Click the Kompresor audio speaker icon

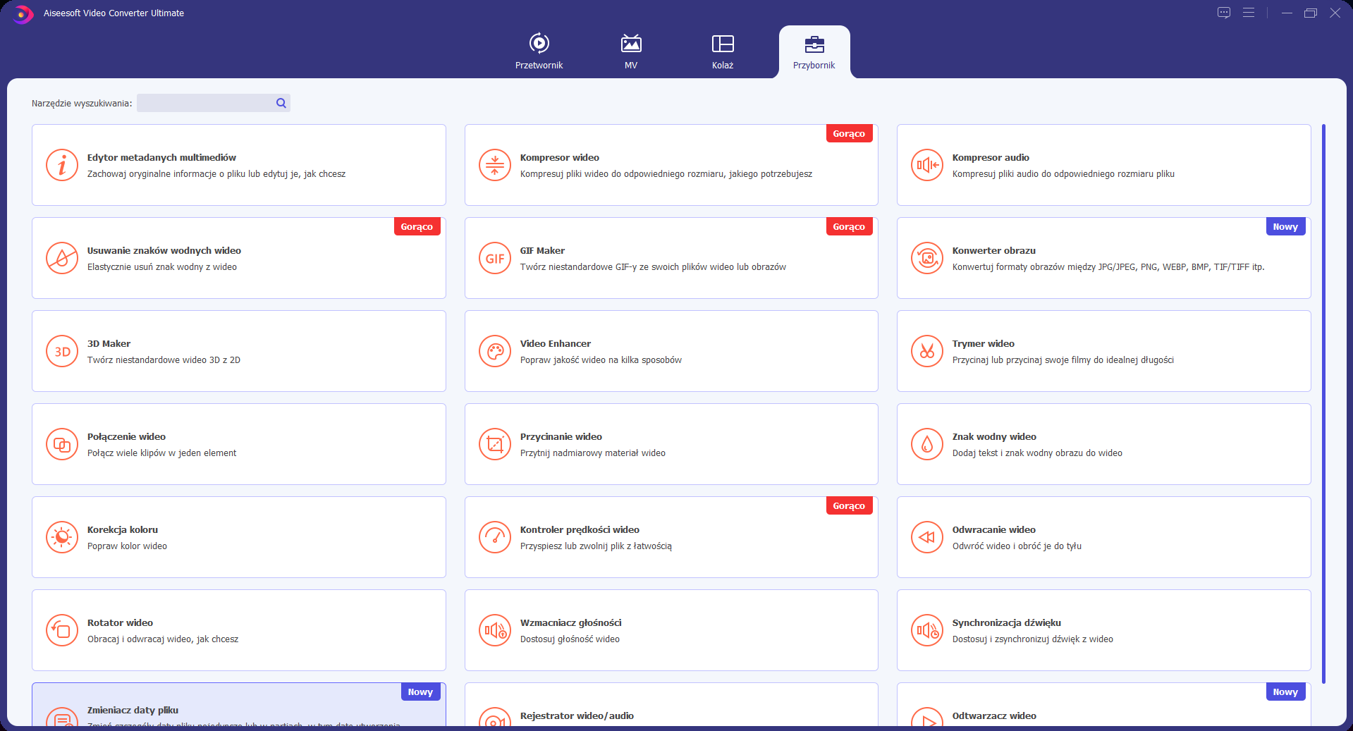click(x=927, y=165)
